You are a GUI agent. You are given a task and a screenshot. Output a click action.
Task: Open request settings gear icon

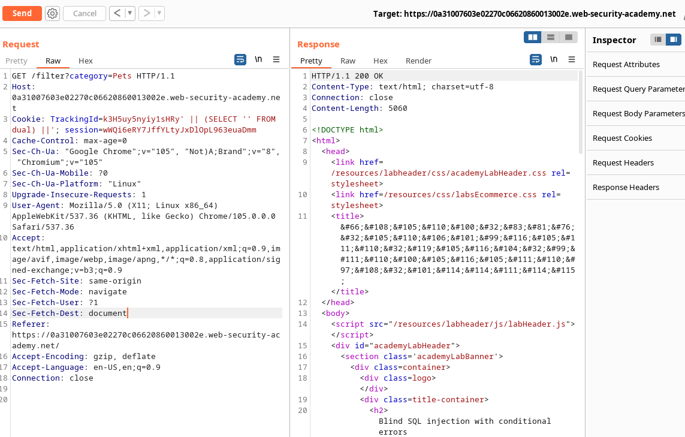tap(52, 14)
